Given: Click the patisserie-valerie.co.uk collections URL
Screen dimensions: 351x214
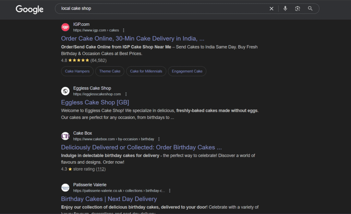Looking at the screenshot, I should (x=119, y=191).
